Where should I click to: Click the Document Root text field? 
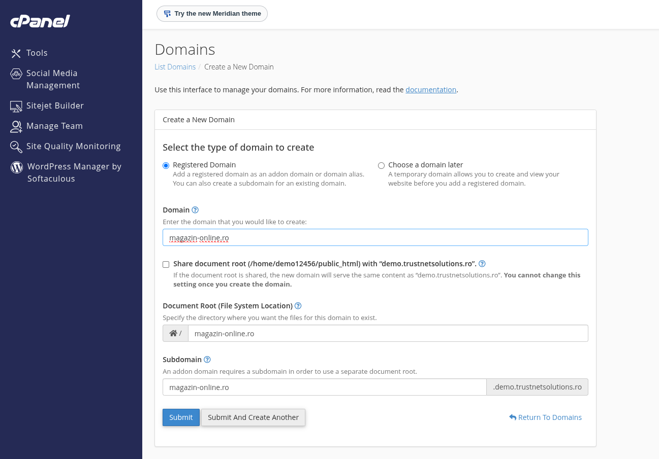(388, 333)
